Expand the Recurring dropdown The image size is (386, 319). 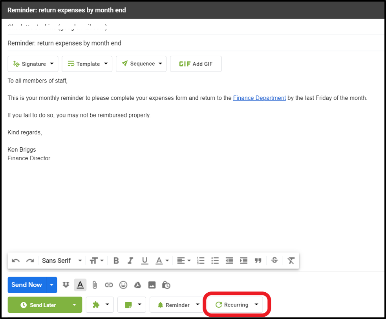pos(256,304)
